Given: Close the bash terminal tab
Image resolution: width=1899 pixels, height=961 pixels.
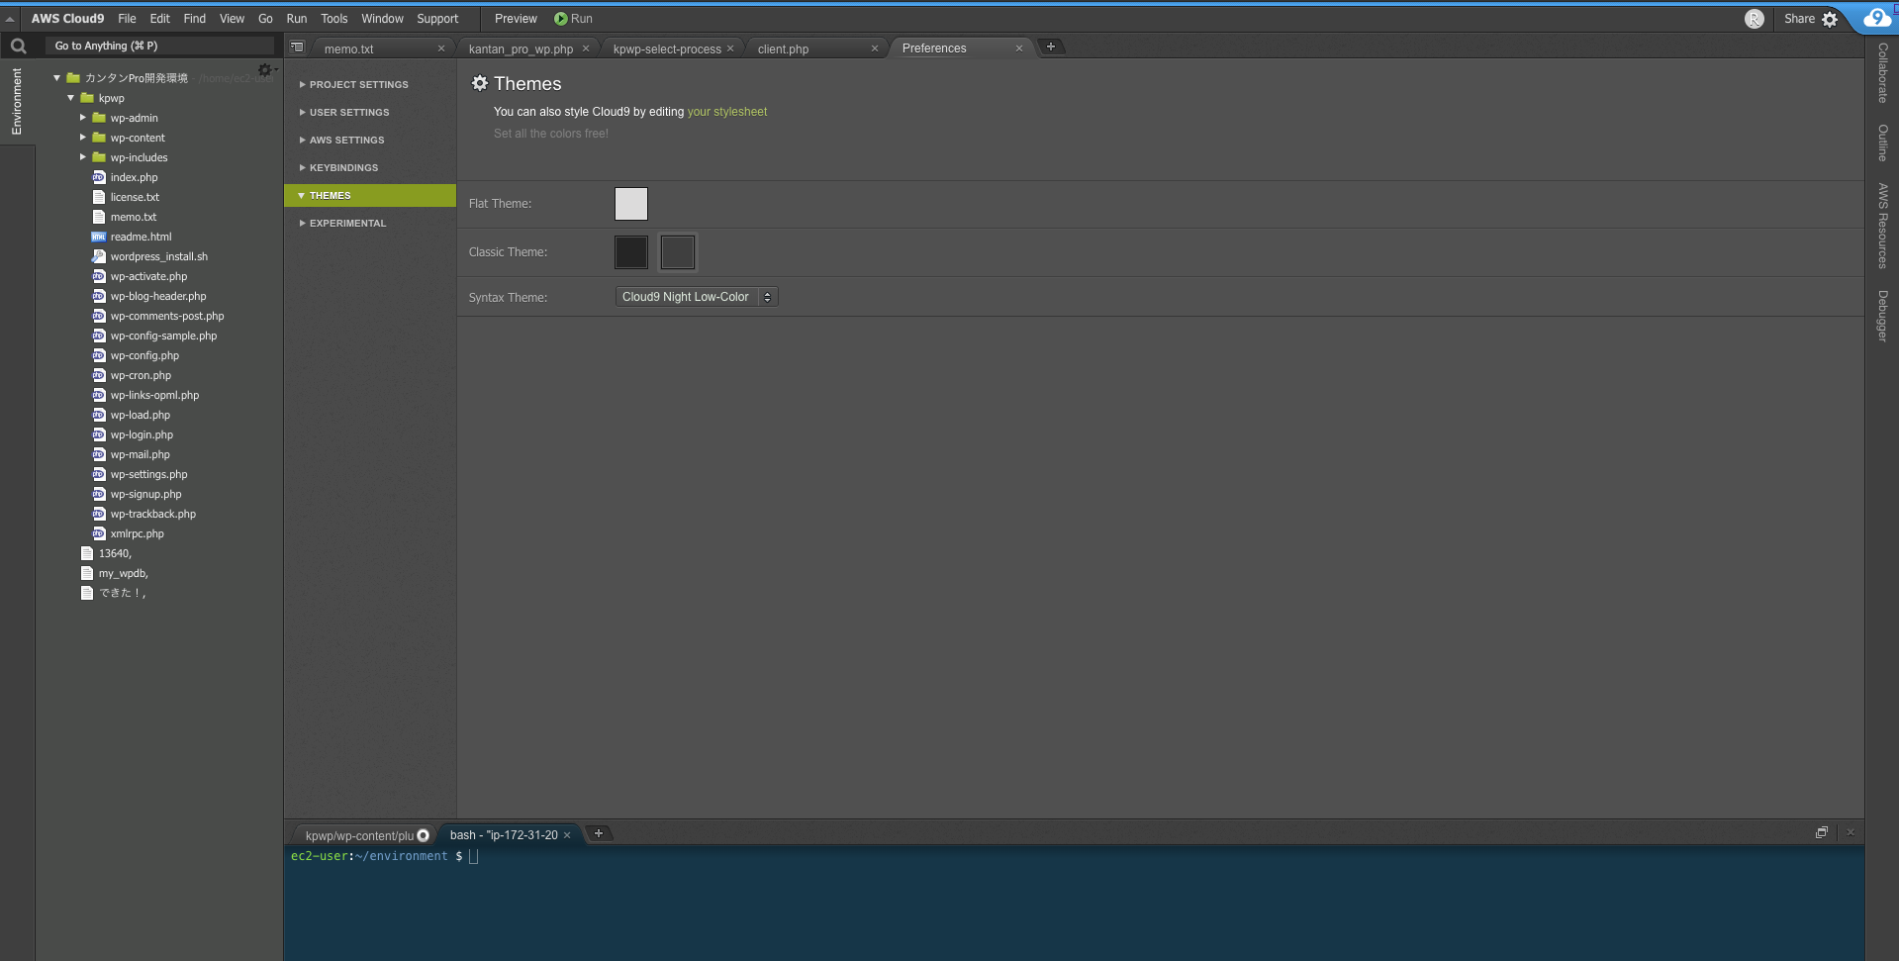Looking at the screenshot, I should (567, 835).
